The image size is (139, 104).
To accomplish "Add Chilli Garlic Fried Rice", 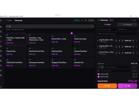I will coord(16,63).
